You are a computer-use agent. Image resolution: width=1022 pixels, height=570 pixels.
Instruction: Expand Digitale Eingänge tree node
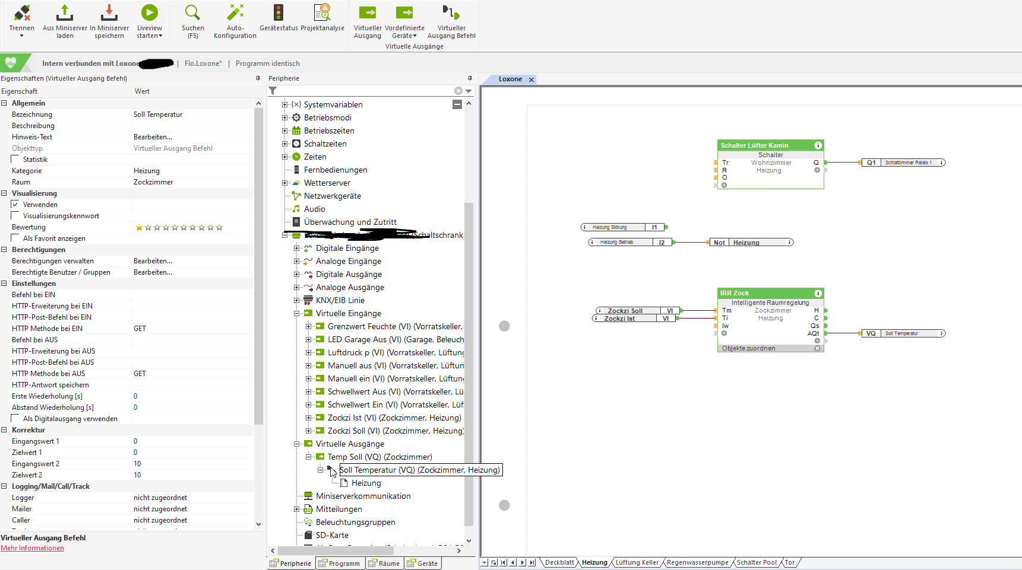coord(296,249)
